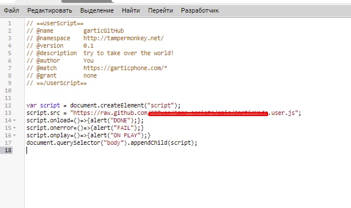This screenshot has width=351, height=208.
Task: Click the '// ==/UserScript==' closing line
Action: point(56,83)
